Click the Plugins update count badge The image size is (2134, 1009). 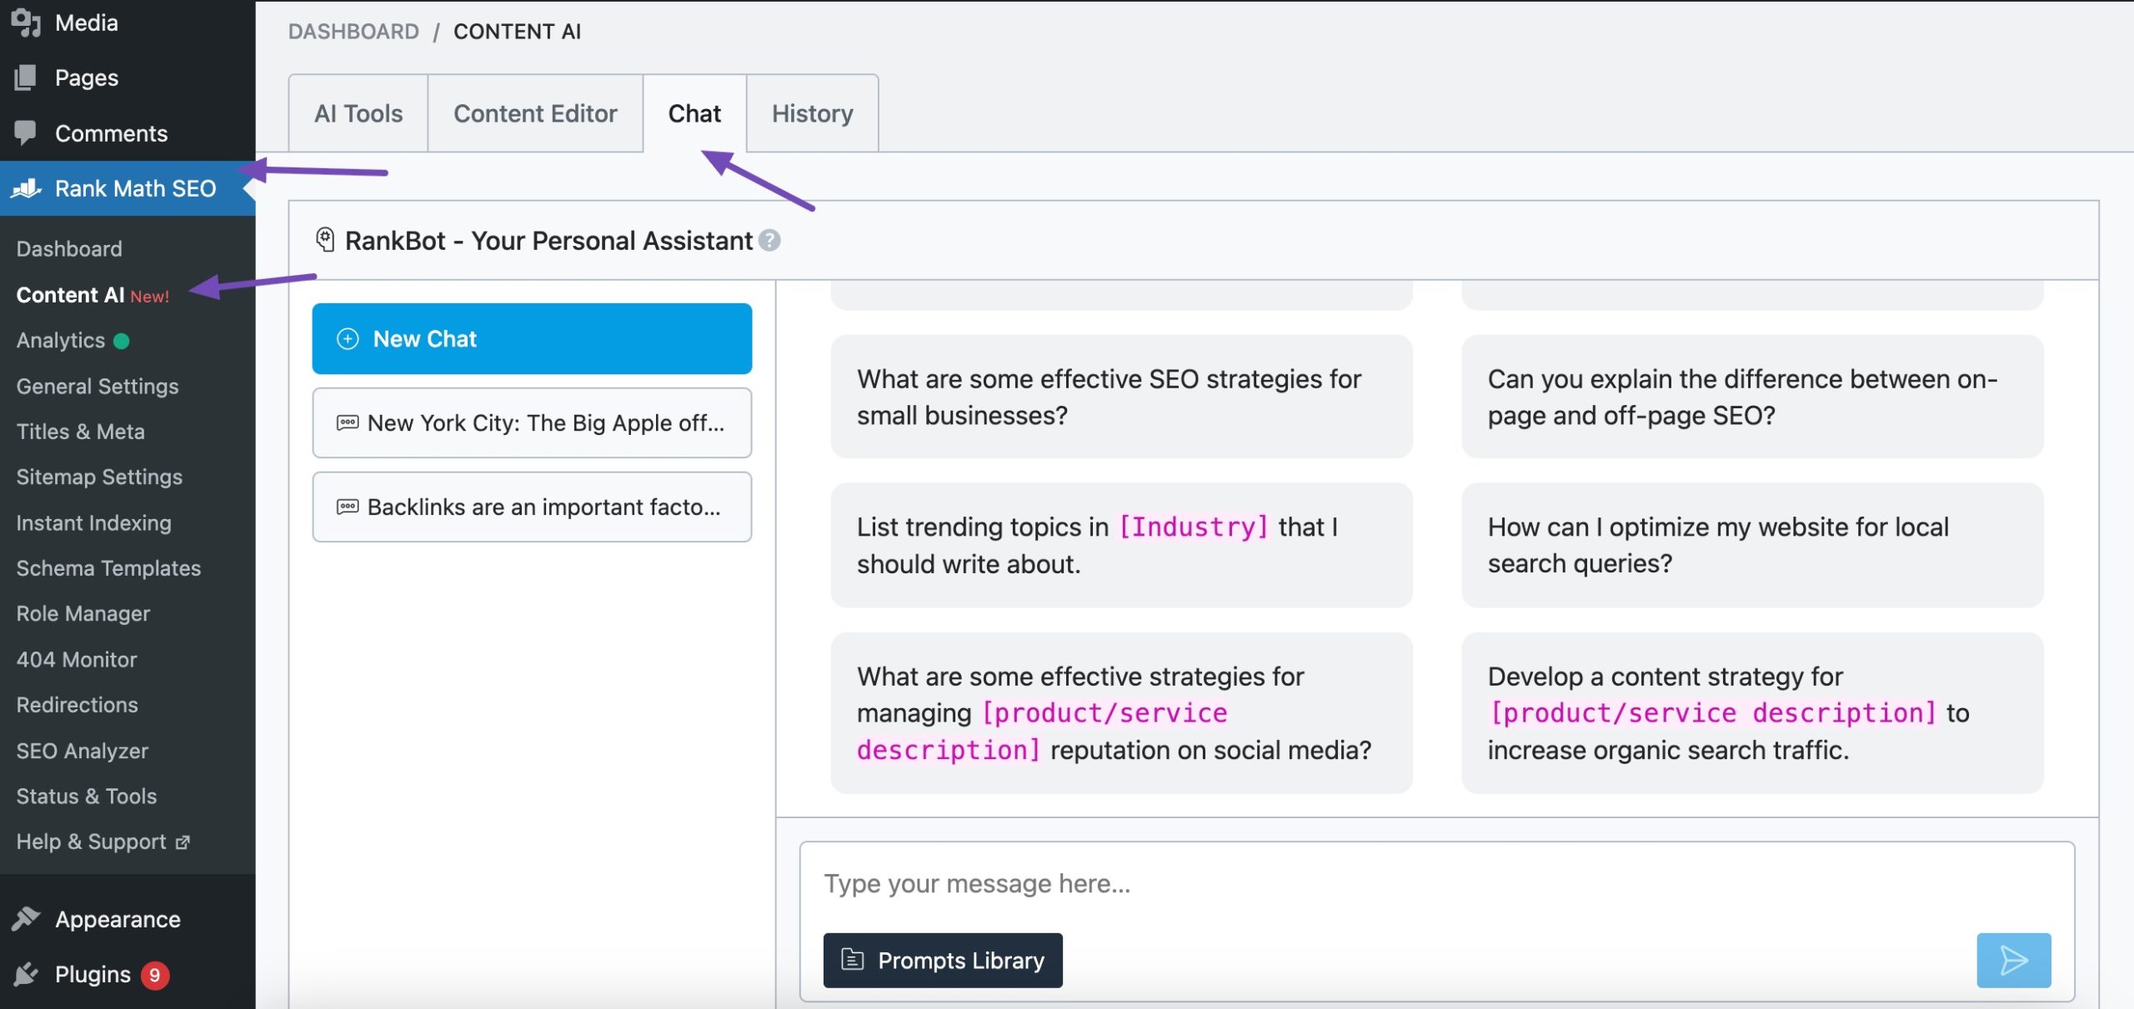click(x=154, y=975)
